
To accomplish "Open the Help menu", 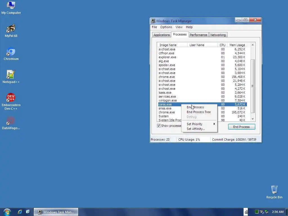I will 189,27.
